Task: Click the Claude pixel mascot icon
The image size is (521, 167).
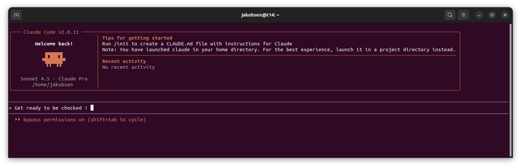Action: tap(54, 60)
